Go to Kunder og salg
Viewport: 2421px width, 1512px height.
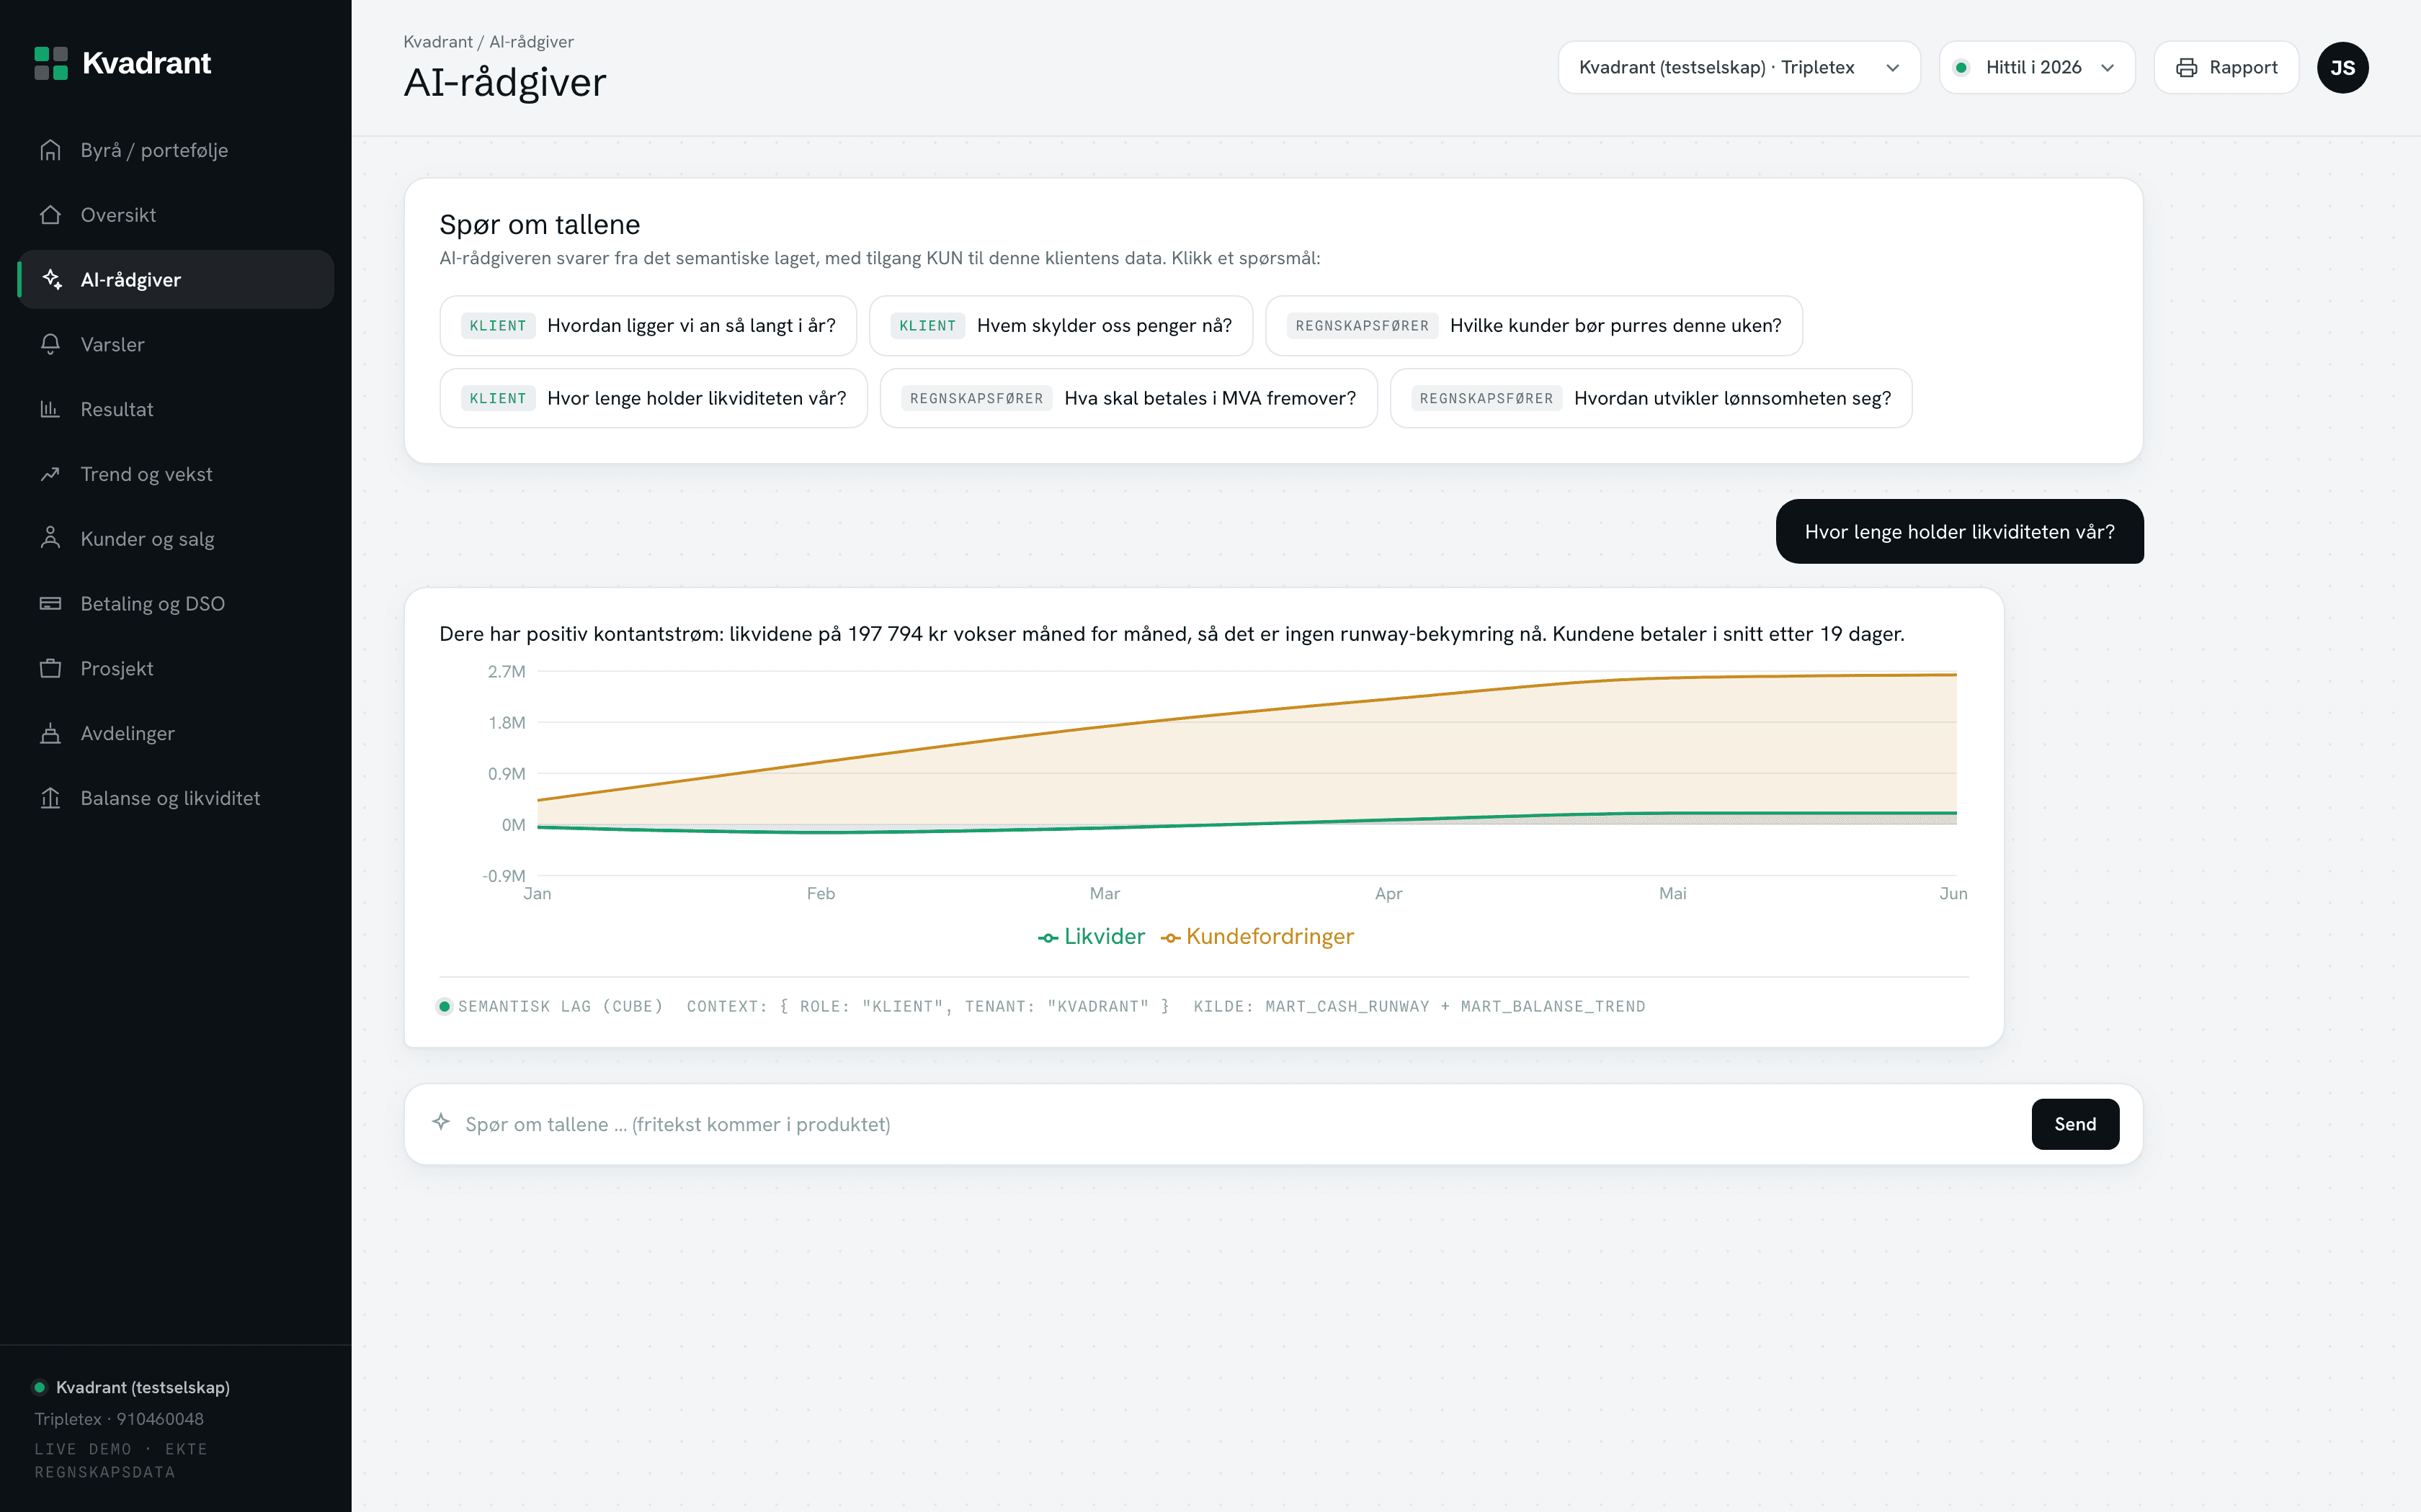pos(176,539)
